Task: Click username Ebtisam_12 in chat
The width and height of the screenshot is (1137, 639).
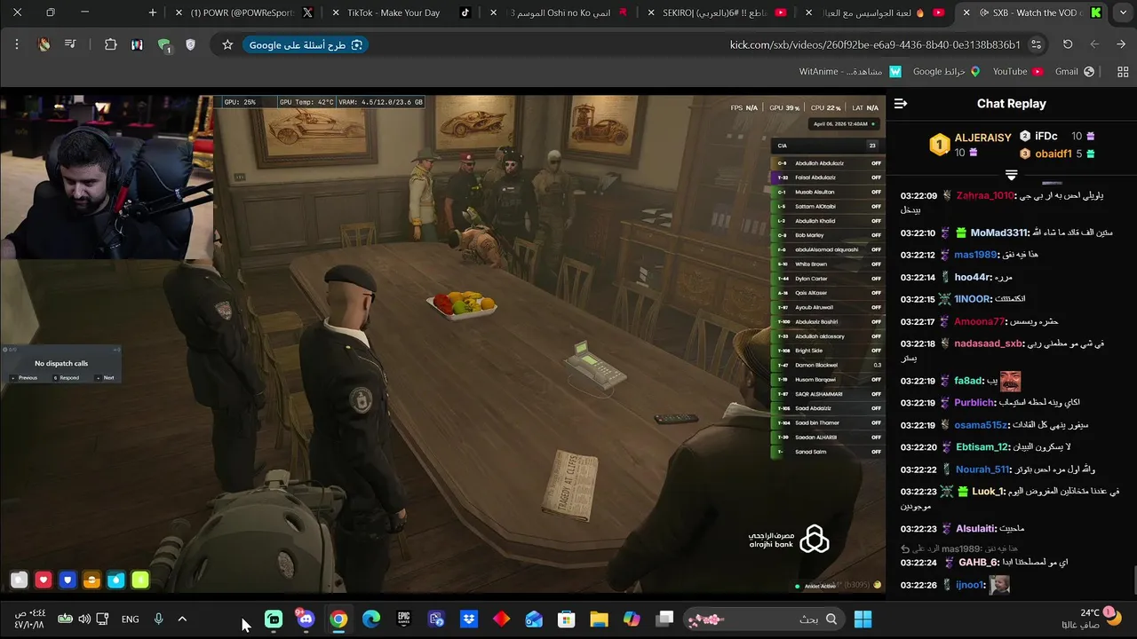Action: 982,447
